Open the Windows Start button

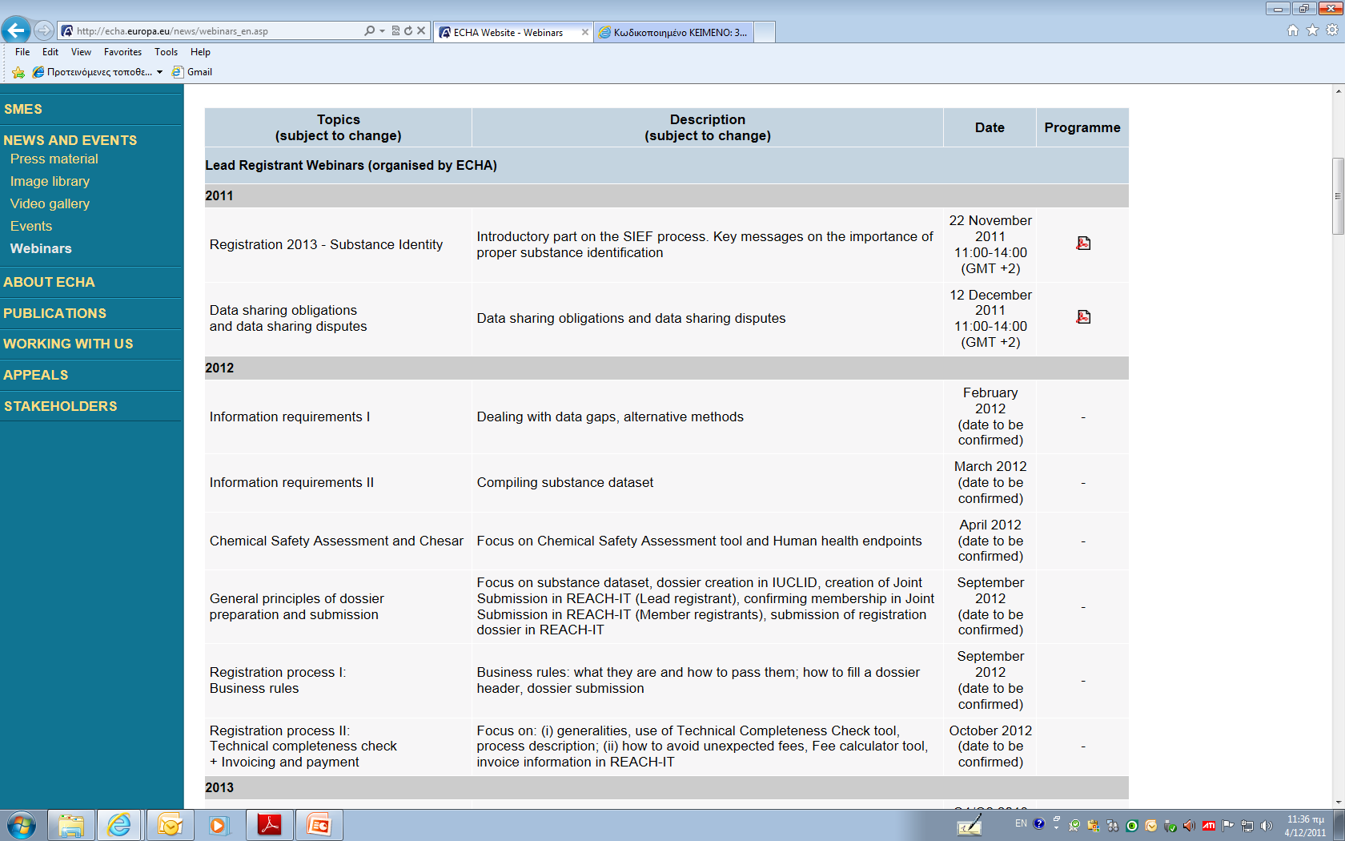tap(21, 825)
